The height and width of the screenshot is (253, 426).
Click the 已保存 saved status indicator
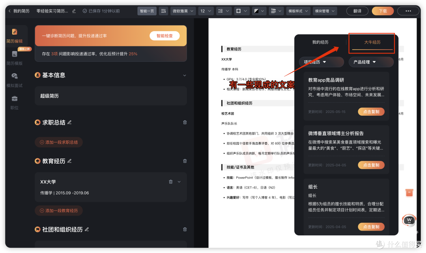pyautogui.click(x=101, y=11)
